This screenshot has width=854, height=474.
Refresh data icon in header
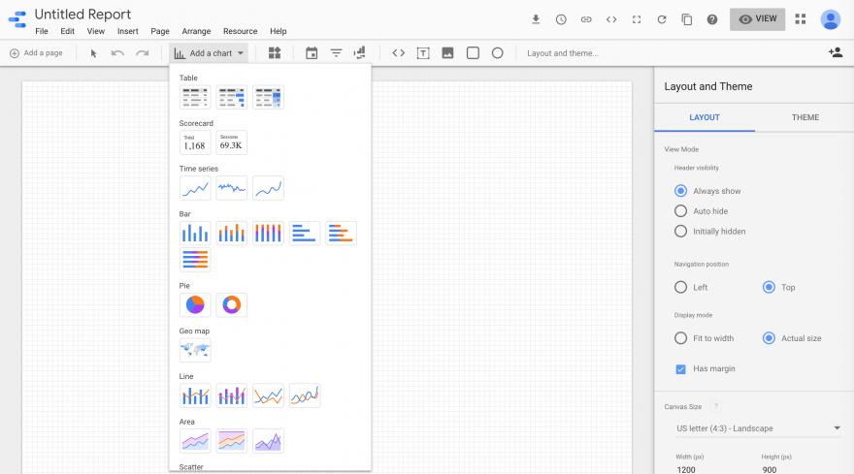coord(662,19)
